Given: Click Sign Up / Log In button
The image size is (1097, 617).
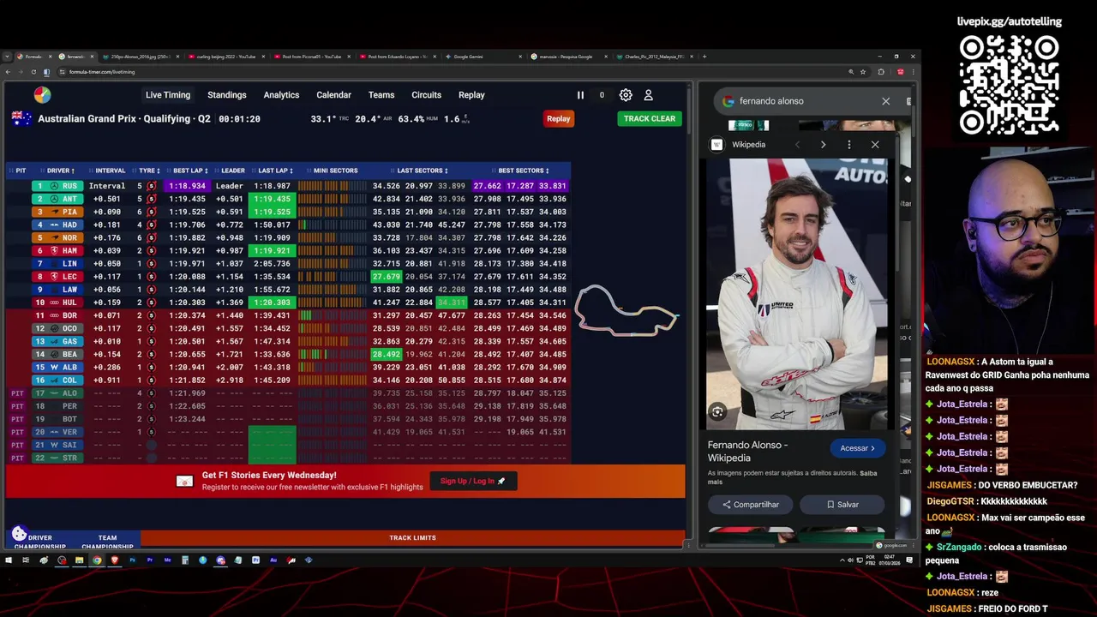Looking at the screenshot, I should point(473,481).
